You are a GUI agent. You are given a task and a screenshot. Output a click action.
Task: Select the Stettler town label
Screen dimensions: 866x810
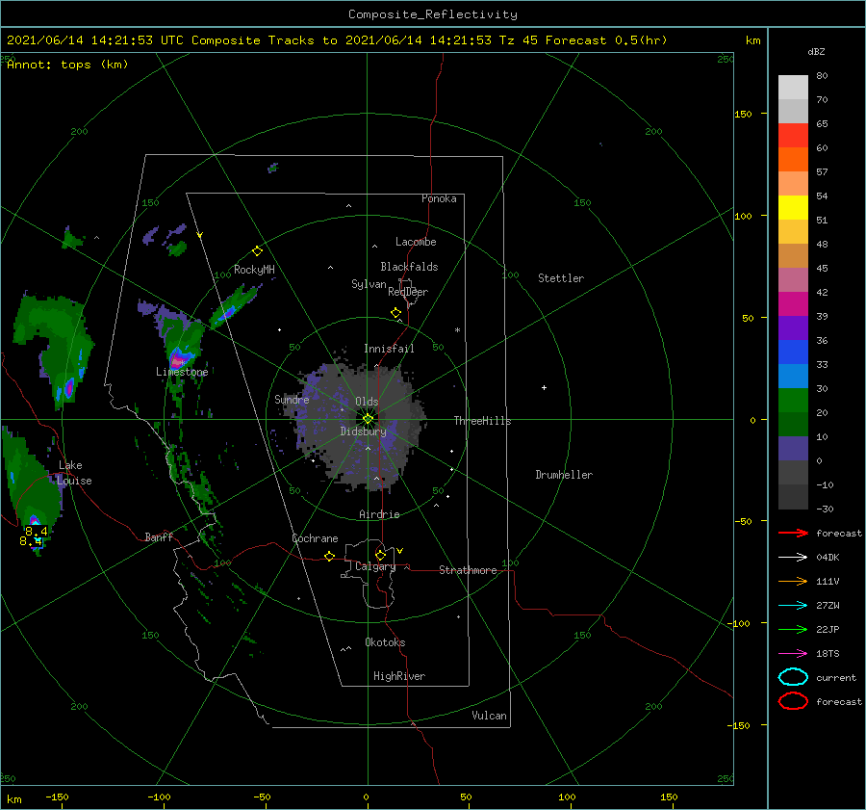click(x=561, y=278)
